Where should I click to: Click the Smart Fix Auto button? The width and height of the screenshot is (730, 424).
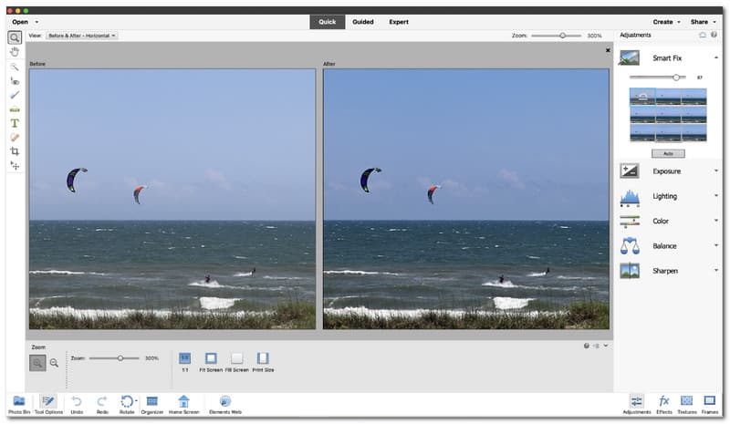coord(668,153)
